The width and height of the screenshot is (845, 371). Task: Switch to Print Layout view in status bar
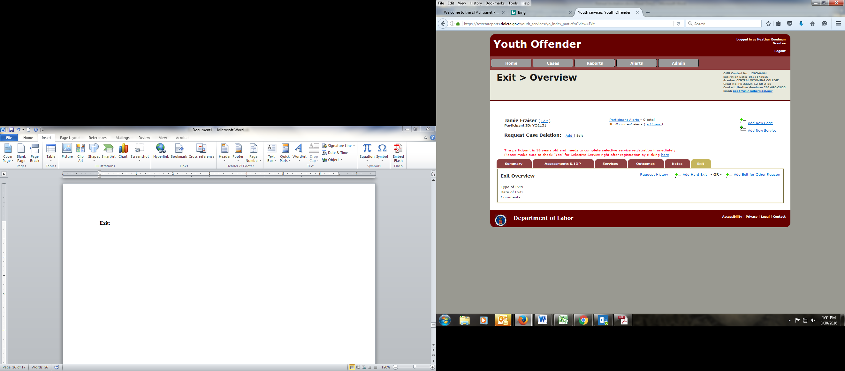click(x=352, y=367)
